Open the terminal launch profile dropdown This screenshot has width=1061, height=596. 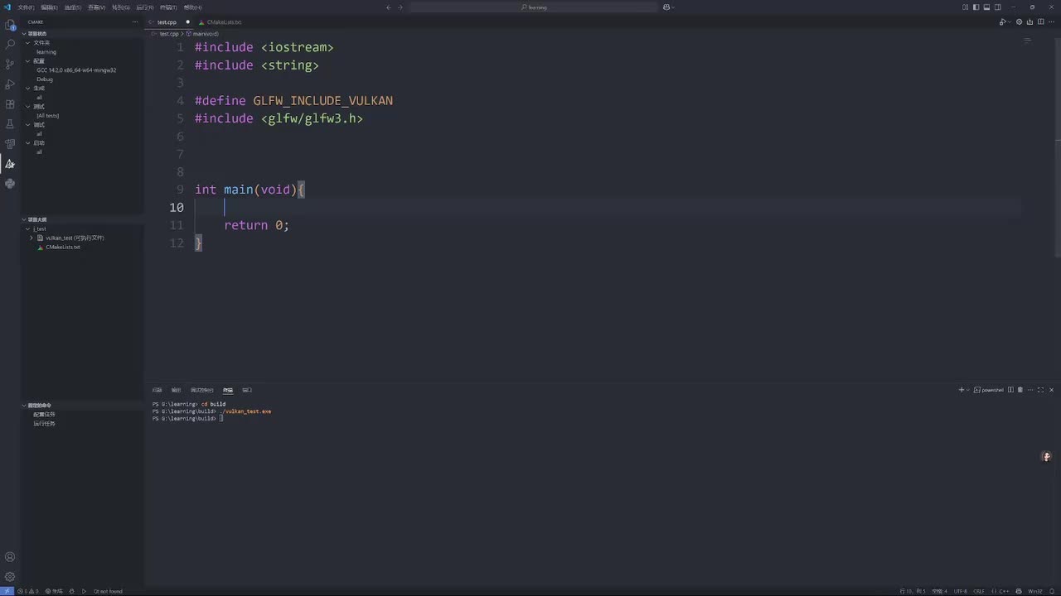[x=968, y=390]
